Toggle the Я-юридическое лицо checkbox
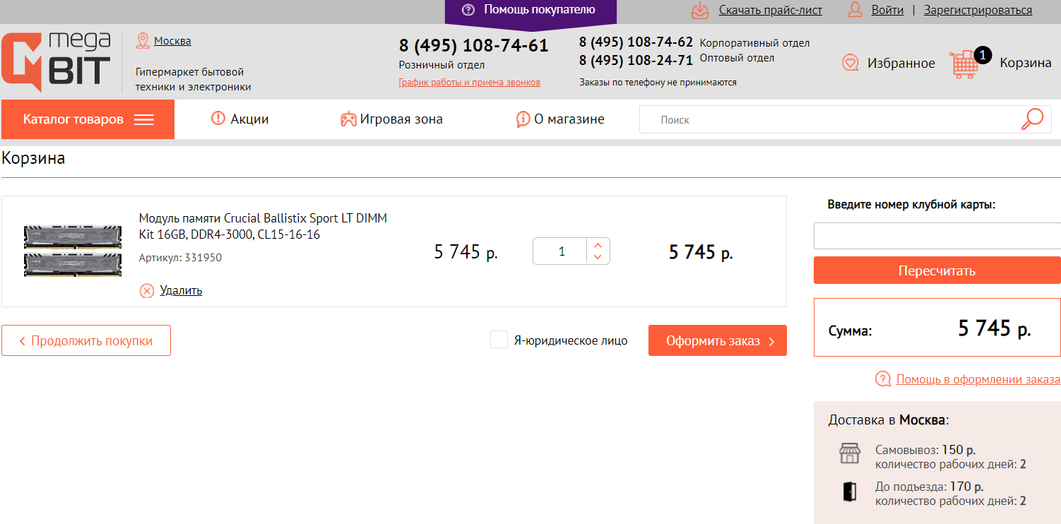The image size is (1061, 524). [499, 340]
